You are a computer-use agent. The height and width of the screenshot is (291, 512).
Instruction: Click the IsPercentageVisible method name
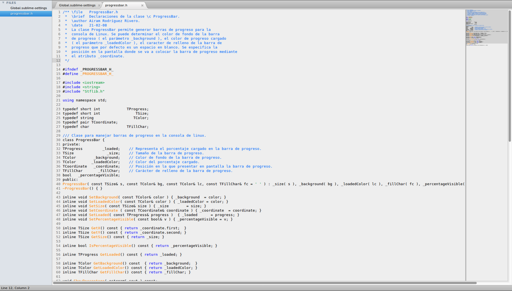point(110,246)
